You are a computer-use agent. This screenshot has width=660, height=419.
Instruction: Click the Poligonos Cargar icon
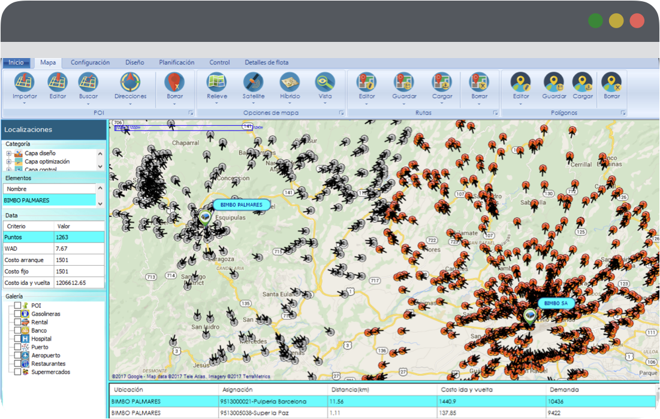coord(583,83)
